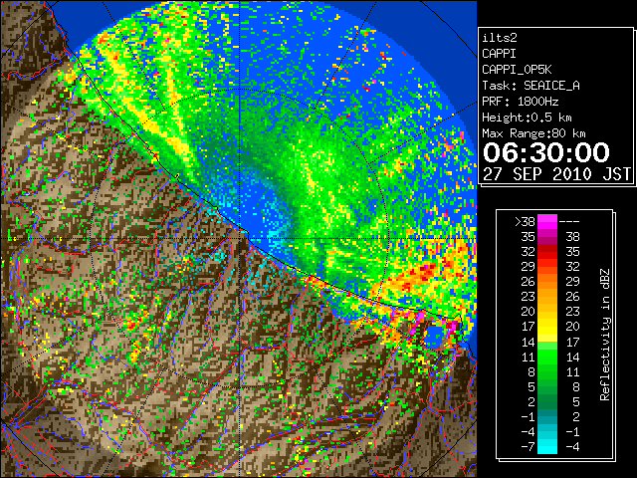Click the green 11 legend swatch
Screen dimensions: 637x478
547,357
